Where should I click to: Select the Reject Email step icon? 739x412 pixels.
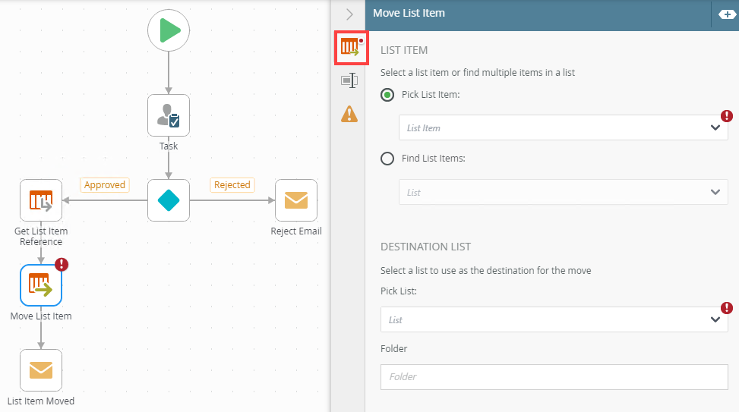[296, 200]
